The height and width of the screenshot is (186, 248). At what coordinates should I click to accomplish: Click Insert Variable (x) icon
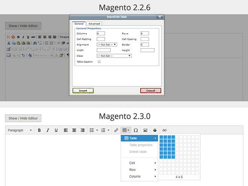click(164, 130)
